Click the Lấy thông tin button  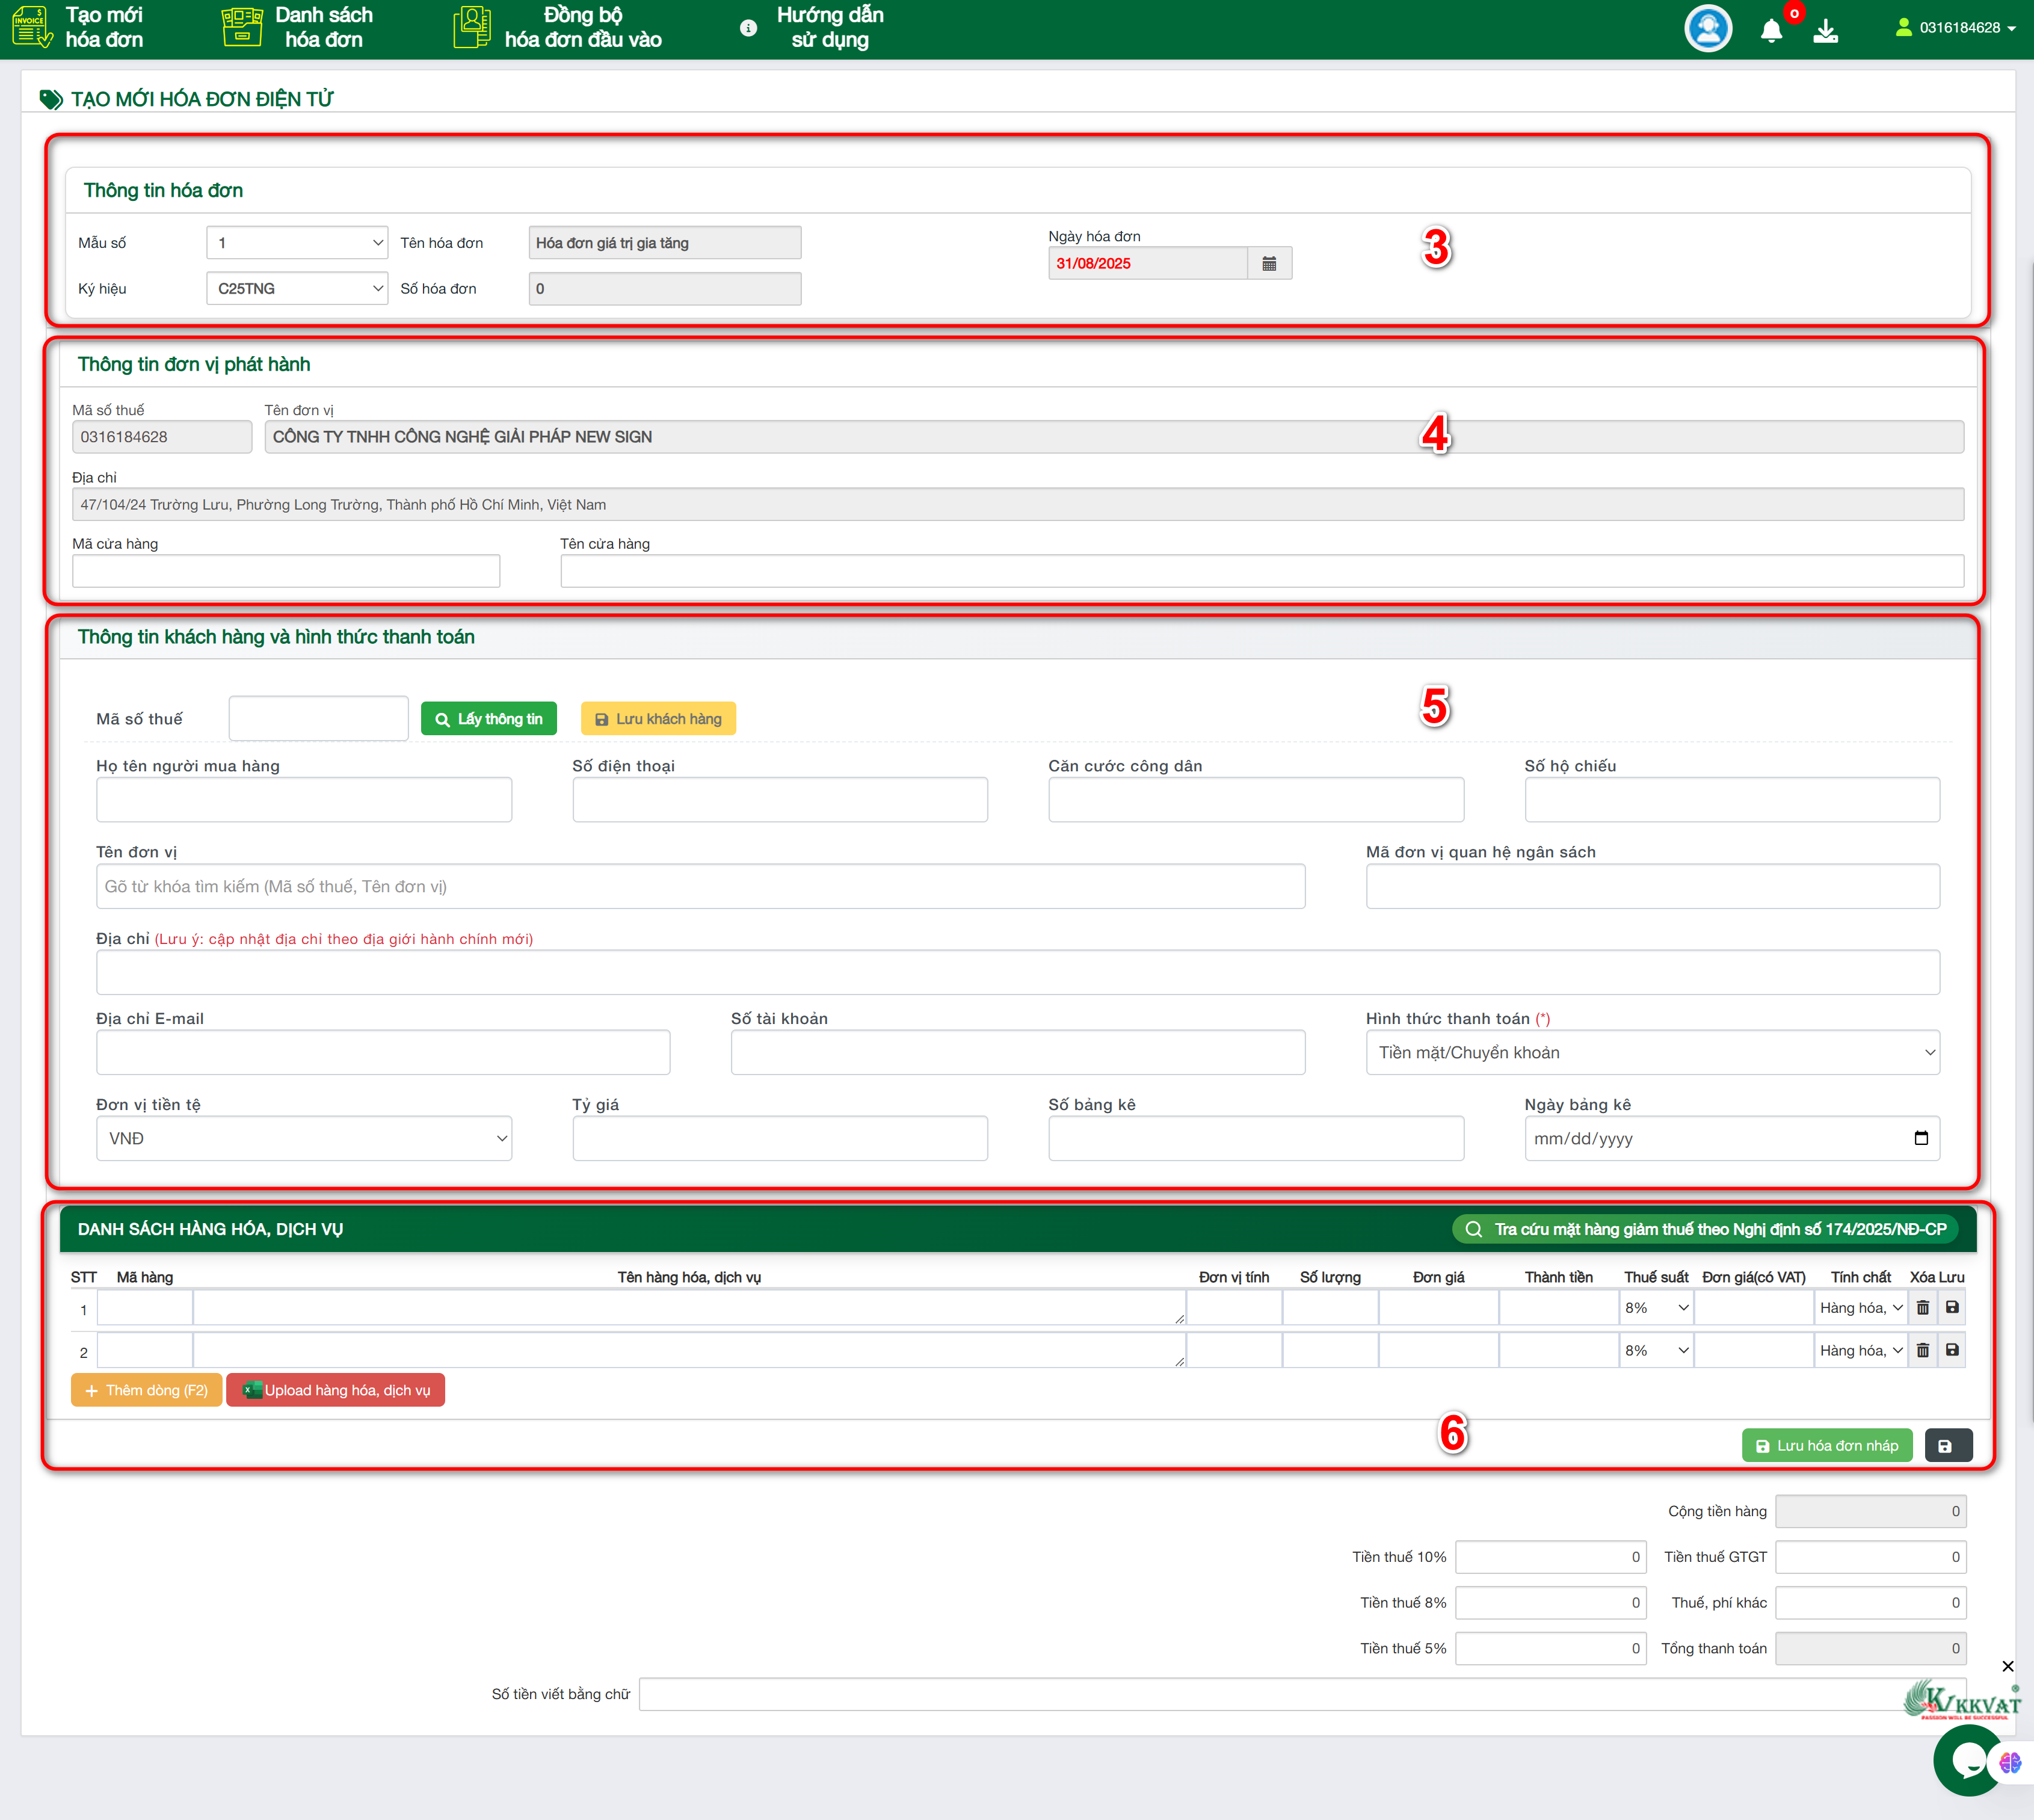488,719
